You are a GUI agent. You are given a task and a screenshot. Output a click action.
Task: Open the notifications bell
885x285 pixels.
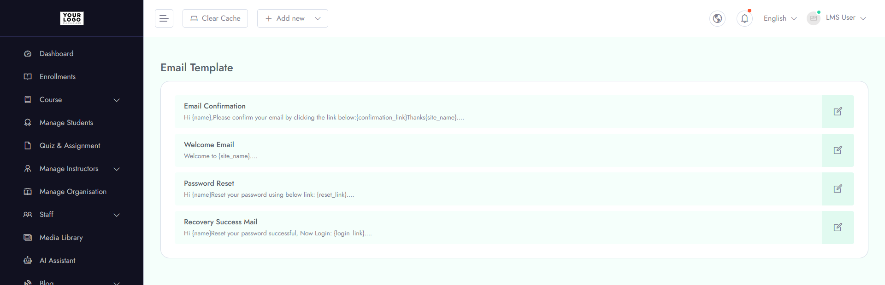(x=744, y=18)
